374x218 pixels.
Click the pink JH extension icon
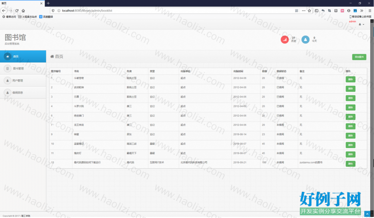[342, 11]
